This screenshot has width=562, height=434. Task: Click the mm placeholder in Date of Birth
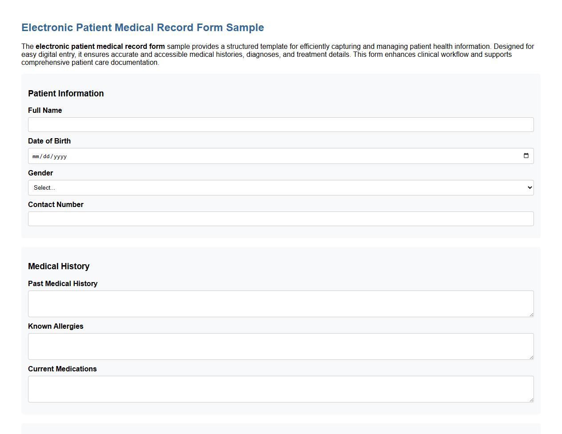pos(35,156)
